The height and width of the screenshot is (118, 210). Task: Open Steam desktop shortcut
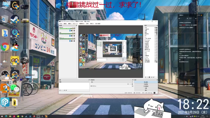click(15, 19)
